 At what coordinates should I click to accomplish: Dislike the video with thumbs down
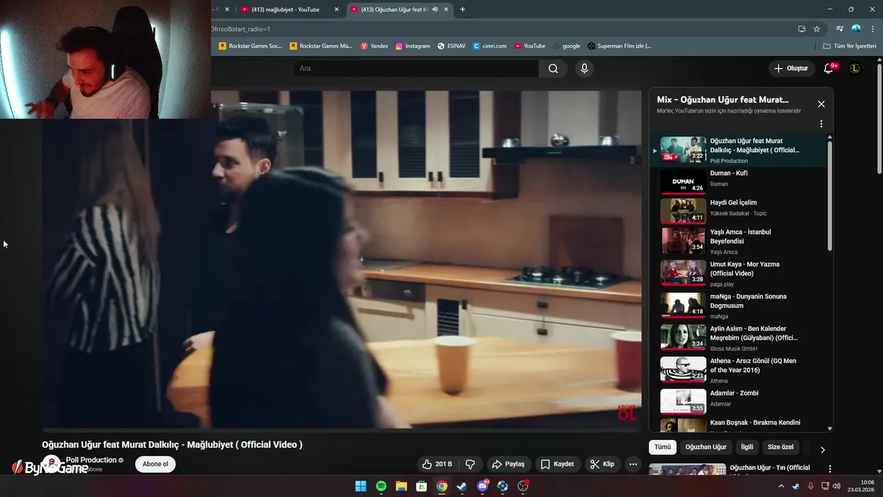pos(470,464)
